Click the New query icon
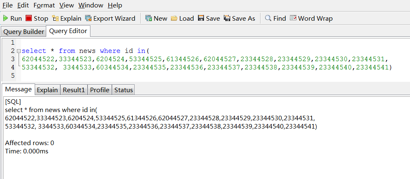 click(149, 18)
